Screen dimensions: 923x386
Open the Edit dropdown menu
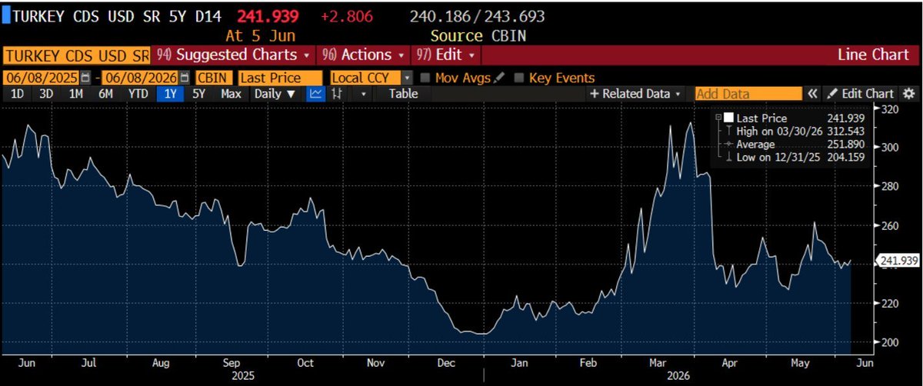tap(448, 55)
